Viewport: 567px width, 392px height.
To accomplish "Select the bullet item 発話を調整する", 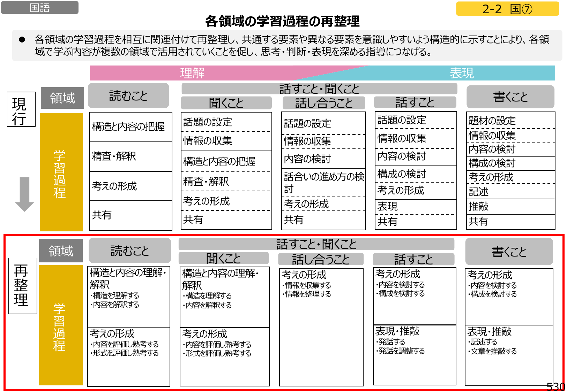I will point(400,351).
